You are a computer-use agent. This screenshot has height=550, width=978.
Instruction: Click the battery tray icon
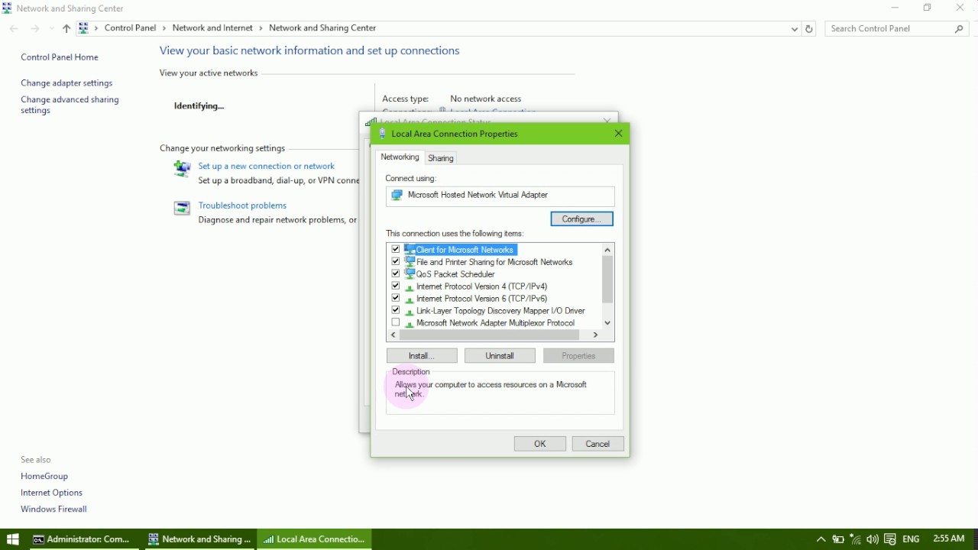coord(839,541)
